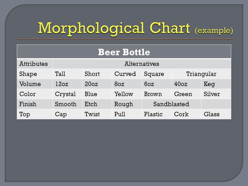Screen dimensions: 248x186
Task: Select the Beer Bottle table header
Action: tap(124, 52)
